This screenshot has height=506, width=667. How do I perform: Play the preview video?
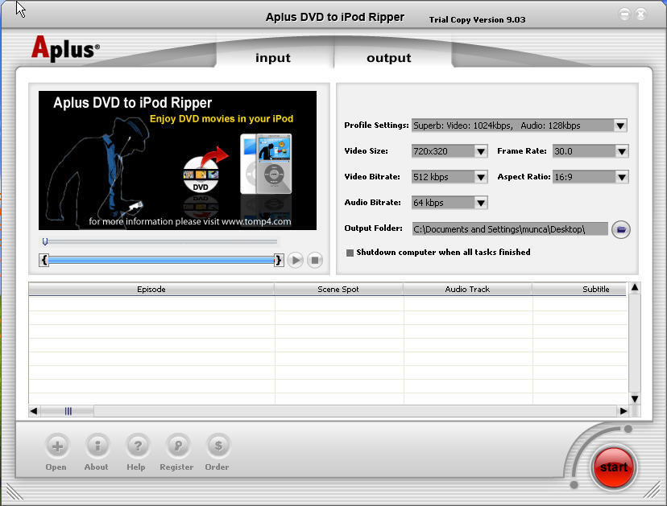(295, 260)
